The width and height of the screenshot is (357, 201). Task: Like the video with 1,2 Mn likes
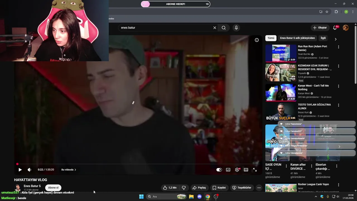(x=170, y=188)
